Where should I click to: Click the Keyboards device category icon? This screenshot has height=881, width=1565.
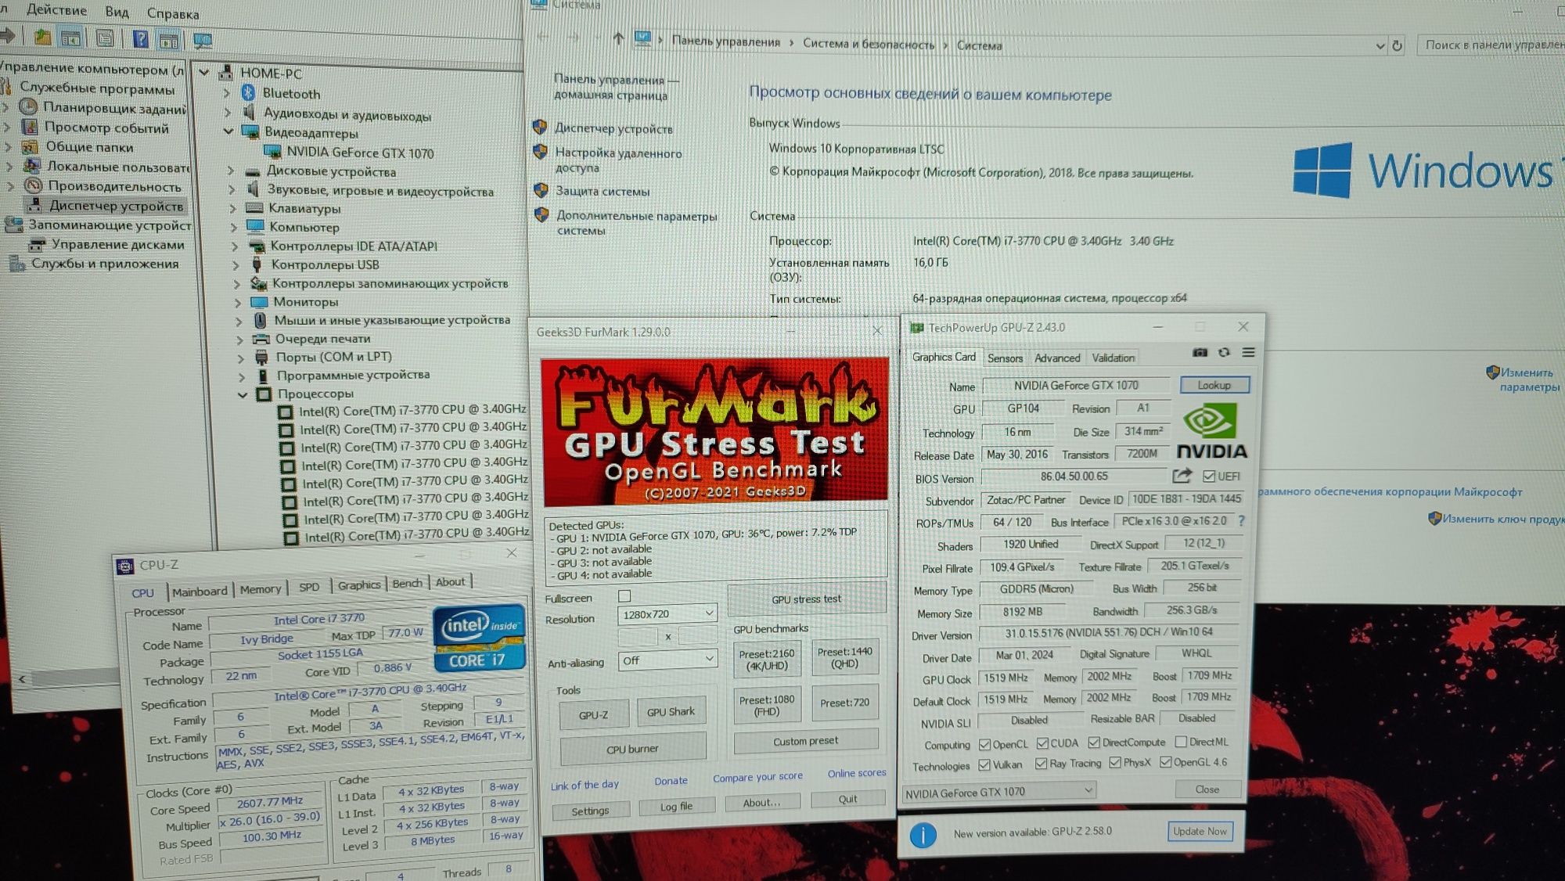click(254, 208)
